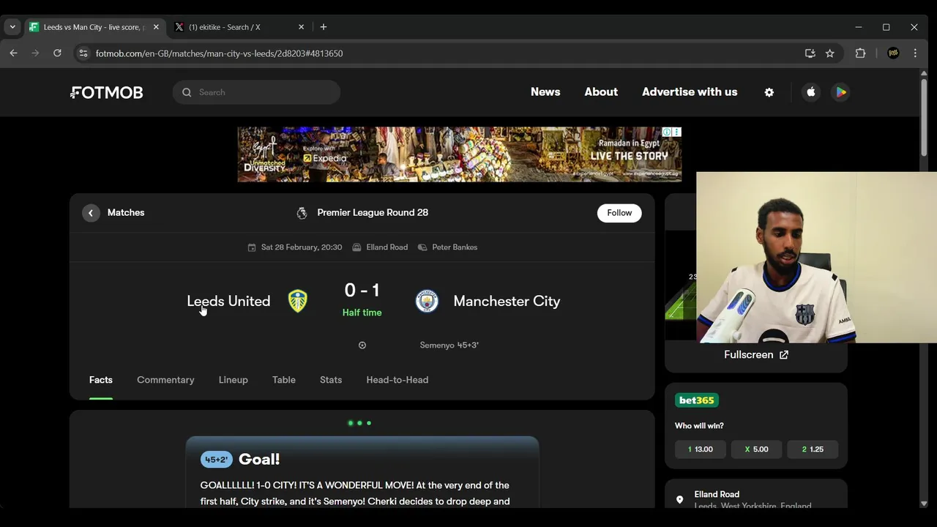This screenshot has width=937, height=527.
Task: Click the Premier League logo icon
Action: 302,213
